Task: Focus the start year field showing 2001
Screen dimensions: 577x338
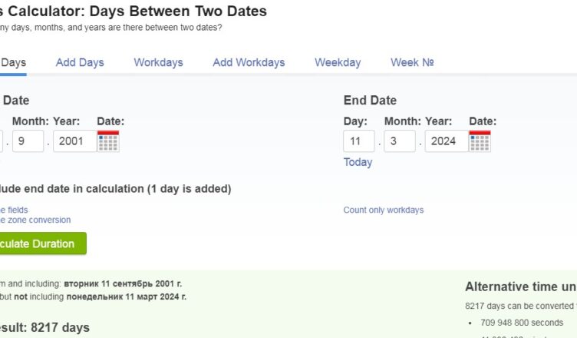Action: (x=74, y=141)
